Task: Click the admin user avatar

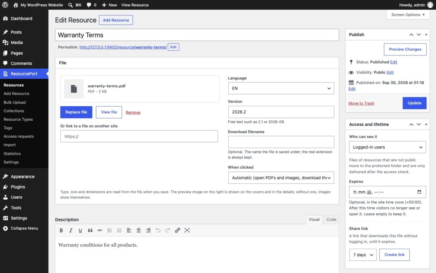Action: tap(430, 5)
